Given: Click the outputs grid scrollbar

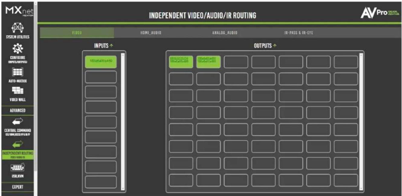Looking at the screenshot, I should (x=361, y=122).
